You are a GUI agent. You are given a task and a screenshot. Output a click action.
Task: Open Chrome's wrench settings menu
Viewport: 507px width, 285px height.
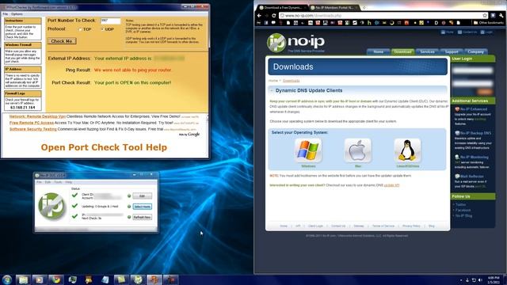pos(501,16)
